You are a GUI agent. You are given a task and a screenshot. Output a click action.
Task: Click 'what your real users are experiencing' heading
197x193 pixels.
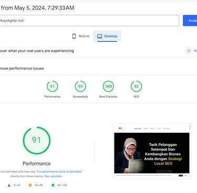(41, 51)
